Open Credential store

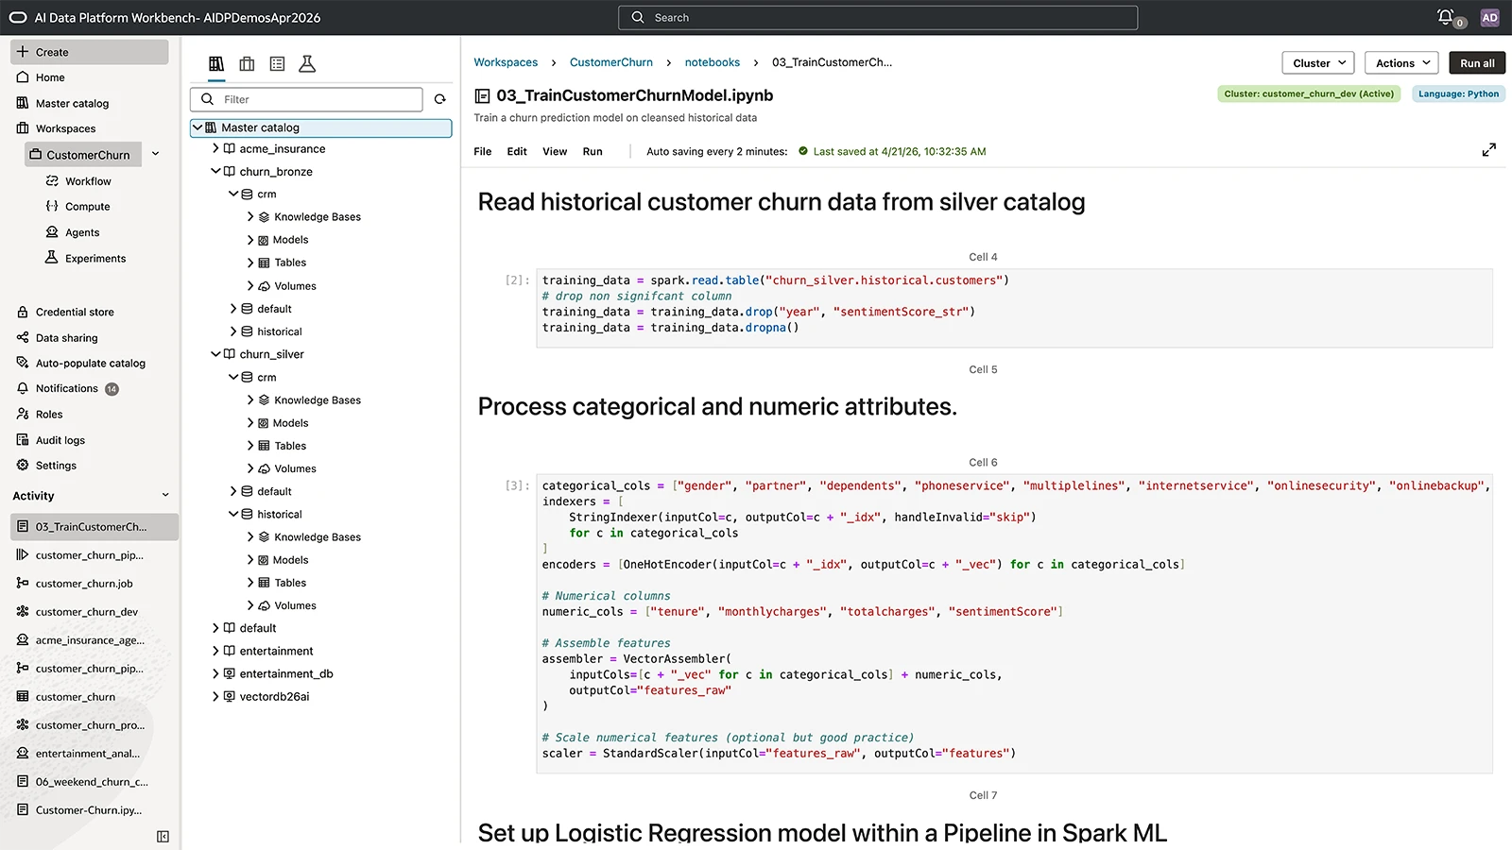tap(75, 312)
